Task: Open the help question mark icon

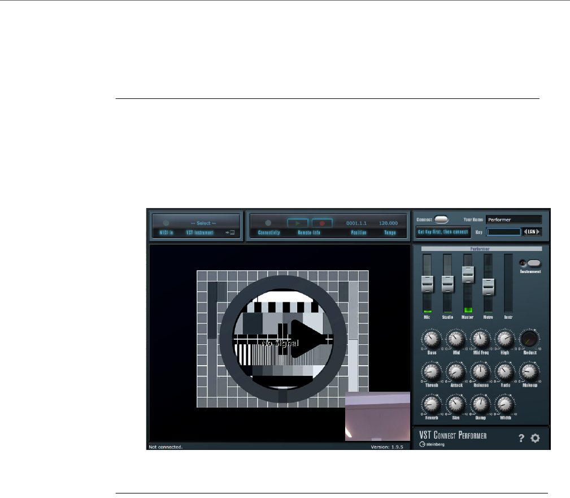Action: (x=521, y=438)
